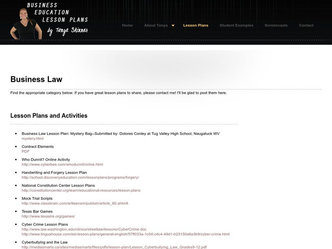Download the Contract Elements PDF
332x249 pixels.
(x=26, y=151)
